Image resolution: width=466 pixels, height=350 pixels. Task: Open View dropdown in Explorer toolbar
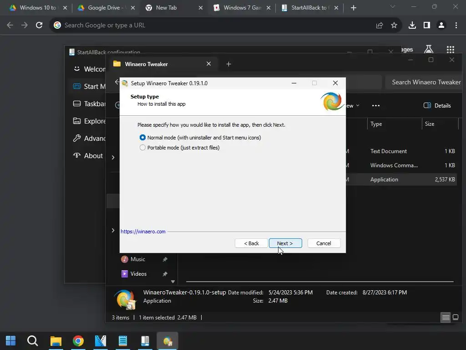coord(353,106)
